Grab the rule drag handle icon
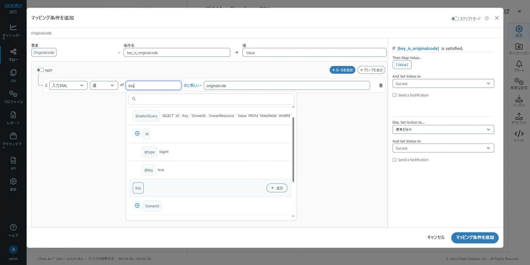This screenshot has width=530, height=265. pyautogui.click(x=46, y=85)
